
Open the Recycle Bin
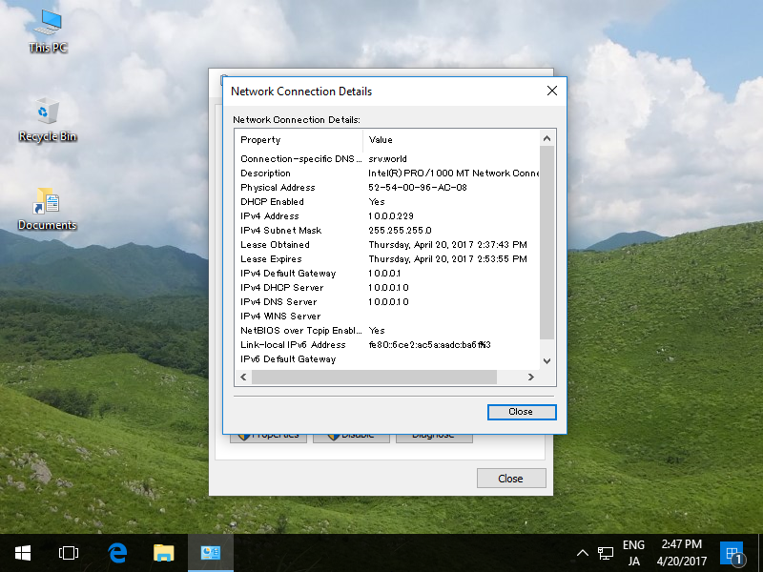pyautogui.click(x=46, y=114)
